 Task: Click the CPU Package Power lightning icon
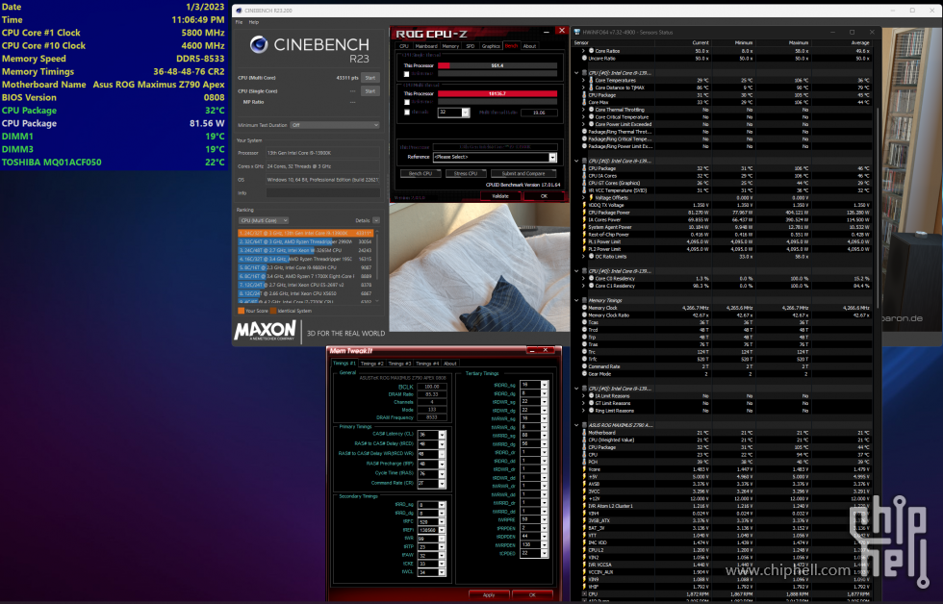pos(585,213)
